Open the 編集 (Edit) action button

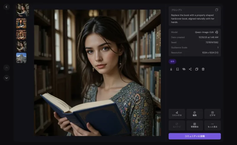click(195, 114)
